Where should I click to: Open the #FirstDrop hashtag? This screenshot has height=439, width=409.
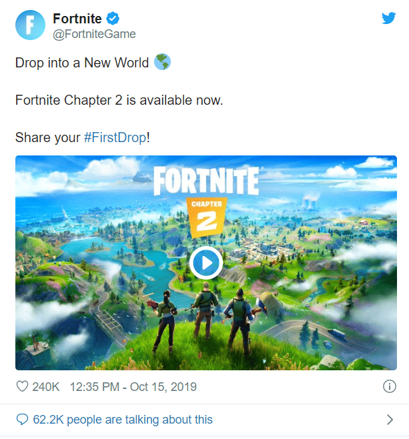point(115,139)
